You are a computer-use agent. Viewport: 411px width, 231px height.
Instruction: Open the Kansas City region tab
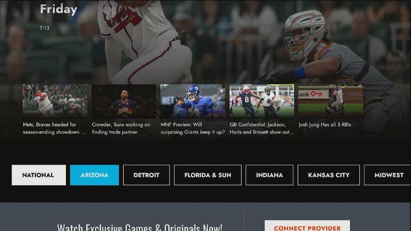click(x=328, y=175)
